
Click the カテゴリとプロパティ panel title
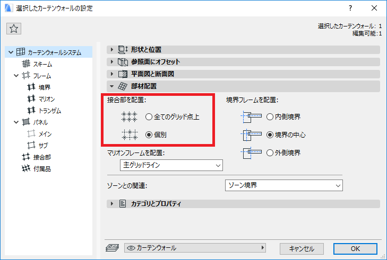pyautogui.click(x=156, y=204)
